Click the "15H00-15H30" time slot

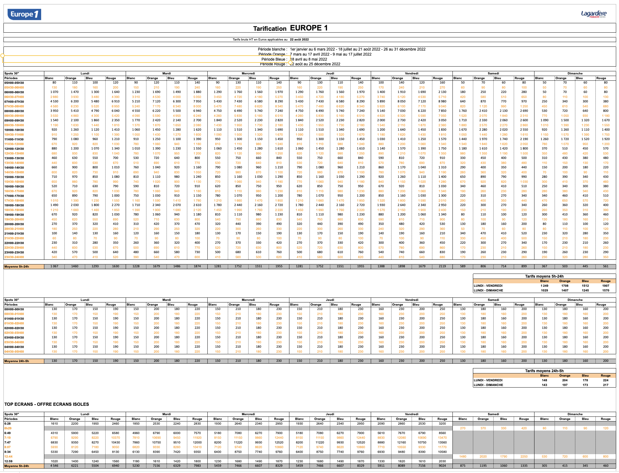point(14,177)
